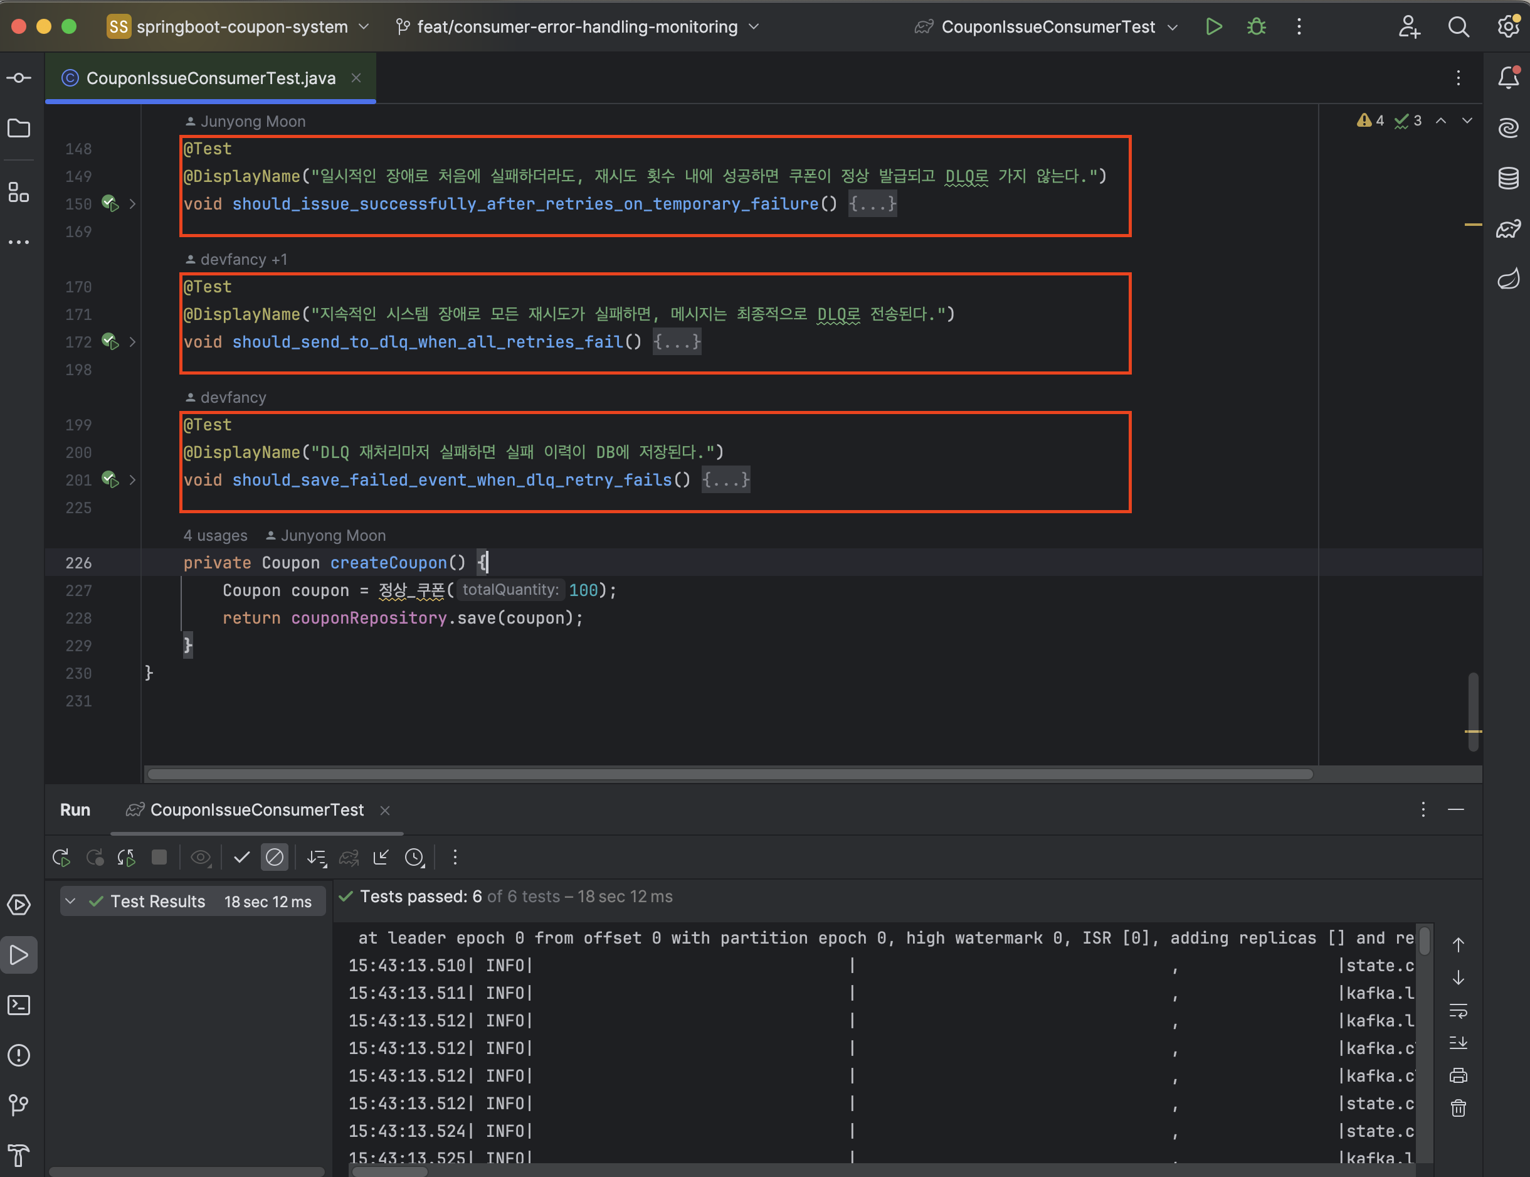This screenshot has width=1530, height=1177.
Task: Click the editor horizontal scrollbar
Action: pyautogui.click(x=728, y=774)
